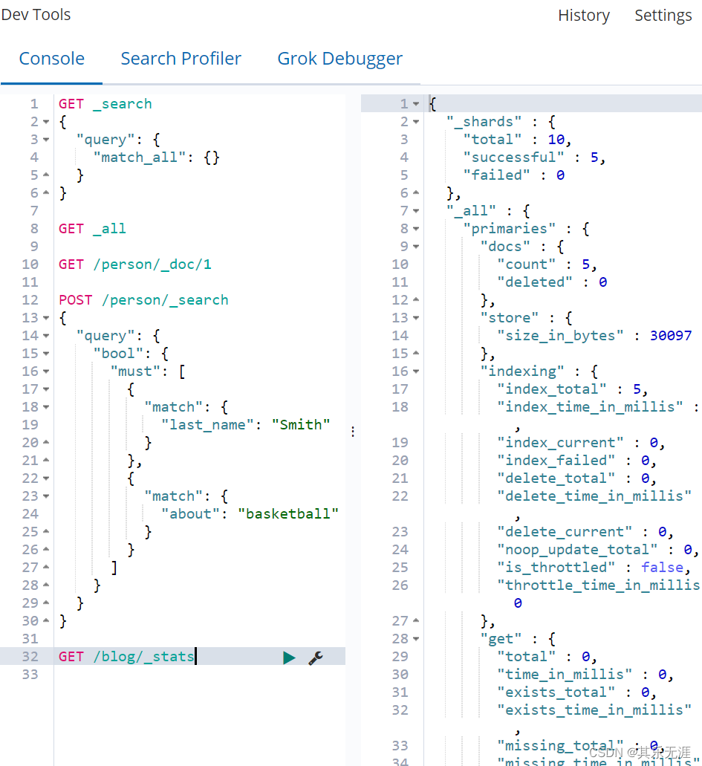The image size is (702, 766).
Task: Click the Dev Tools heading
Action: (36, 15)
